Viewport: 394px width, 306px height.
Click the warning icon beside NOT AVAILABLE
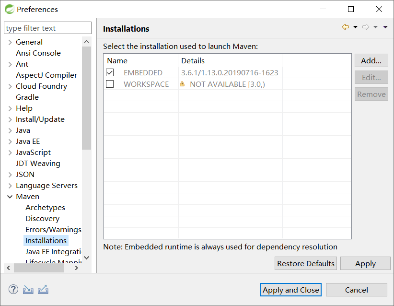coord(182,84)
